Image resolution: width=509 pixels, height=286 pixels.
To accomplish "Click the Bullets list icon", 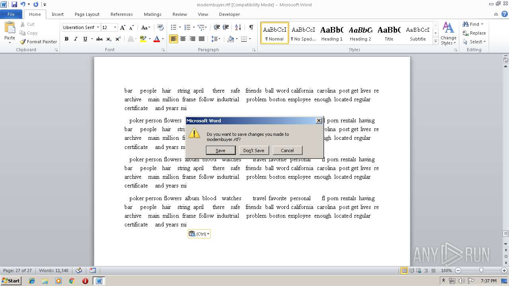I will click(173, 27).
